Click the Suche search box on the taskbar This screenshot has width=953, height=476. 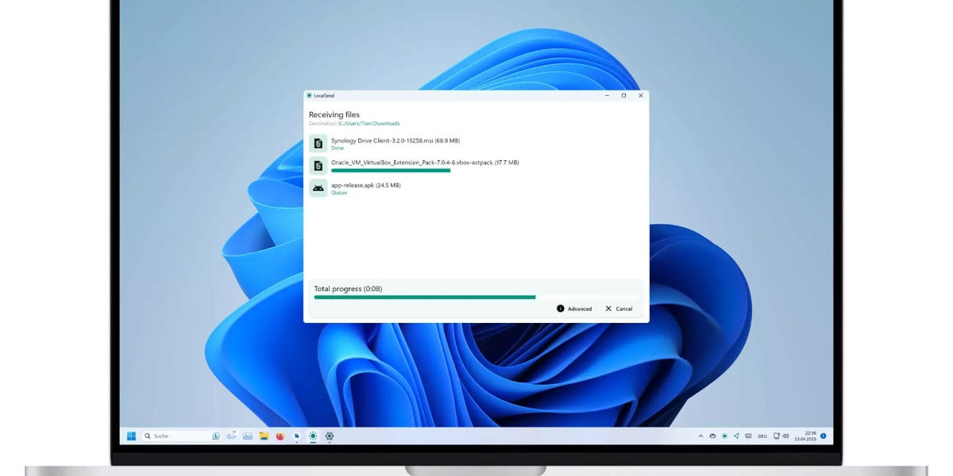pyautogui.click(x=181, y=436)
